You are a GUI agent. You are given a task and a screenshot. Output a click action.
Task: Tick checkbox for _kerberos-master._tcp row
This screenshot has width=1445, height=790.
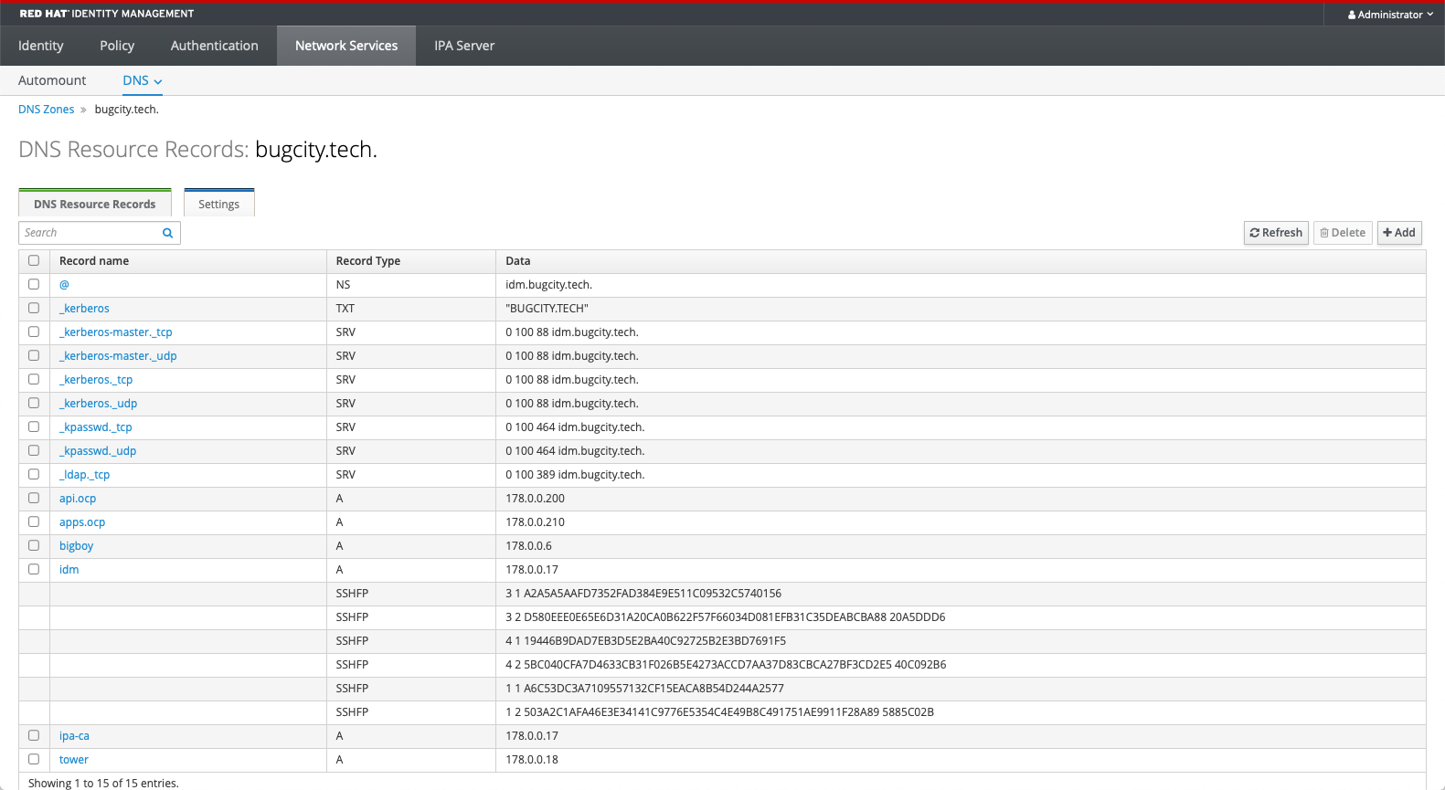coord(34,332)
